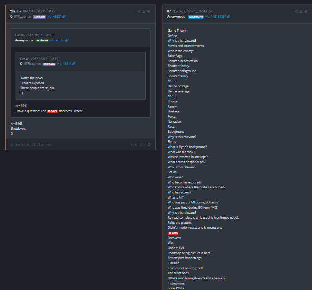Click the line "Disinformation exists and is necessary."
The width and height of the screenshot is (312, 290).
click(x=195, y=228)
